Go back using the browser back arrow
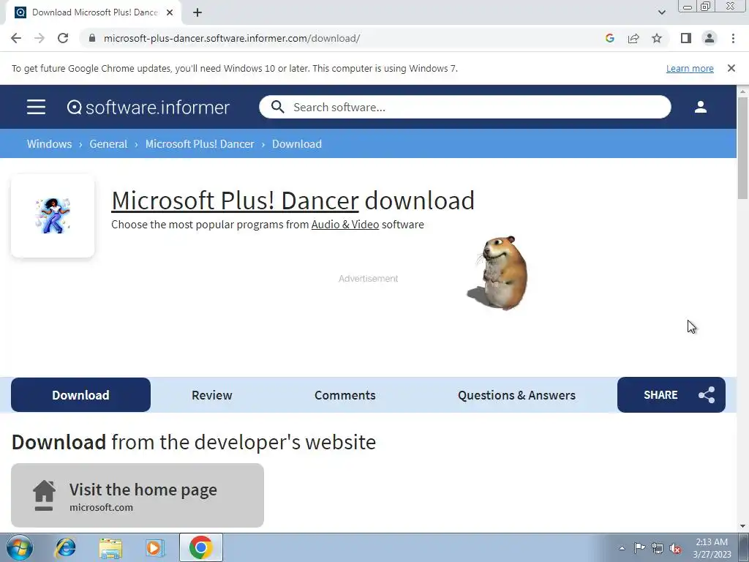The width and height of the screenshot is (749, 562). click(x=16, y=38)
